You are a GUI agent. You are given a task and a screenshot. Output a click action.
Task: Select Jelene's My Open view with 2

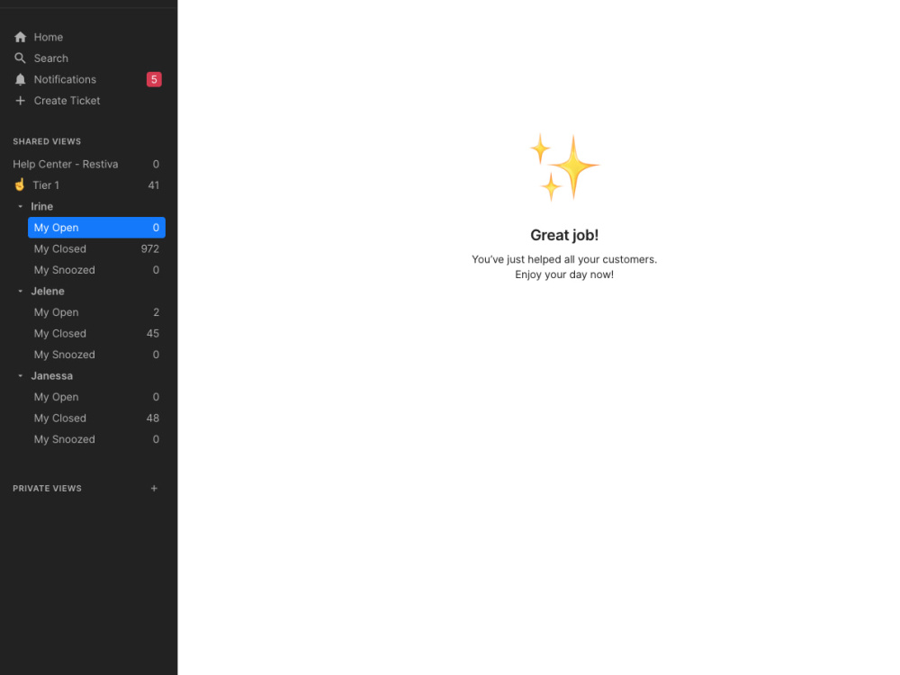tap(96, 312)
